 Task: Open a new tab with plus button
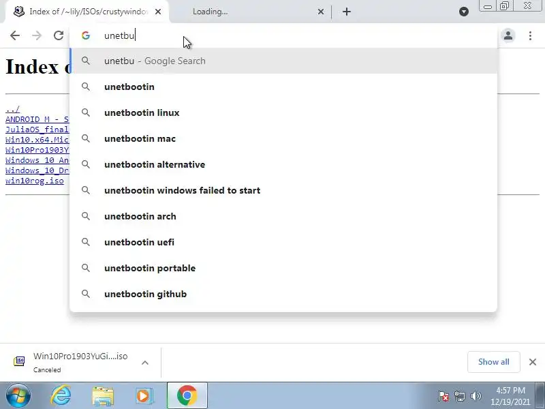pyautogui.click(x=347, y=12)
